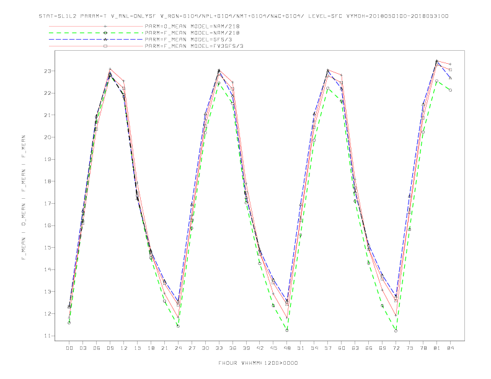Click x-axis tick label 54
Viewport: 491px width, 379px height.
[x=314, y=348]
